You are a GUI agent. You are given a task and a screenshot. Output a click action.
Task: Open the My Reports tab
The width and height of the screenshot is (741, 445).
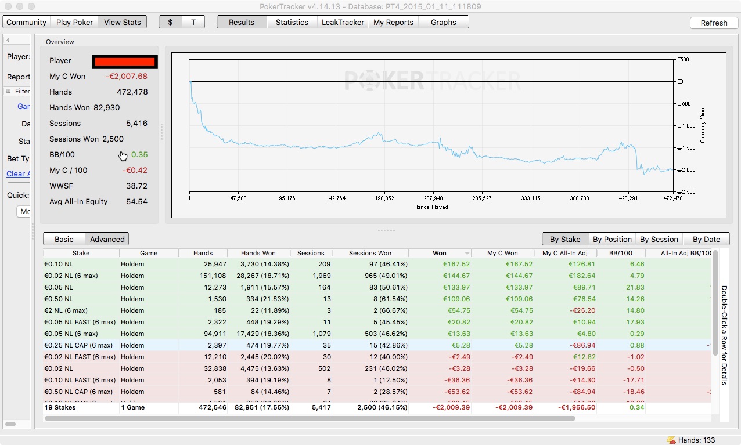(393, 22)
